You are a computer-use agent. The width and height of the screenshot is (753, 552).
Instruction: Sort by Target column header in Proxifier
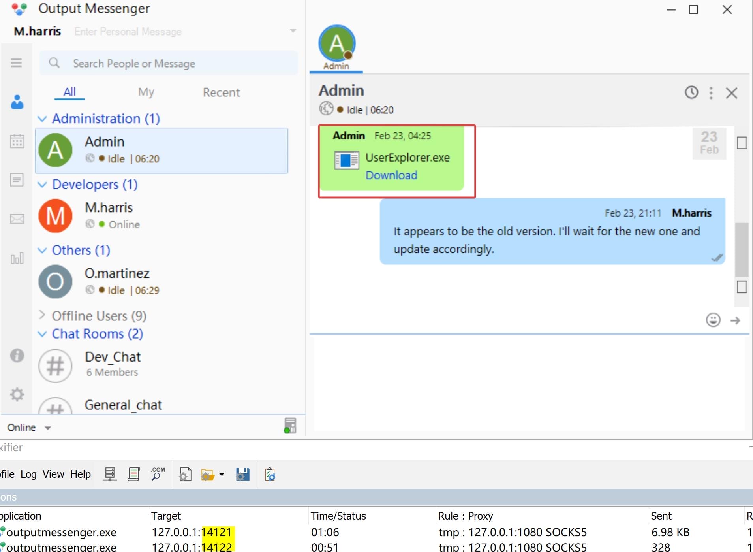click(x=228, y=516)
